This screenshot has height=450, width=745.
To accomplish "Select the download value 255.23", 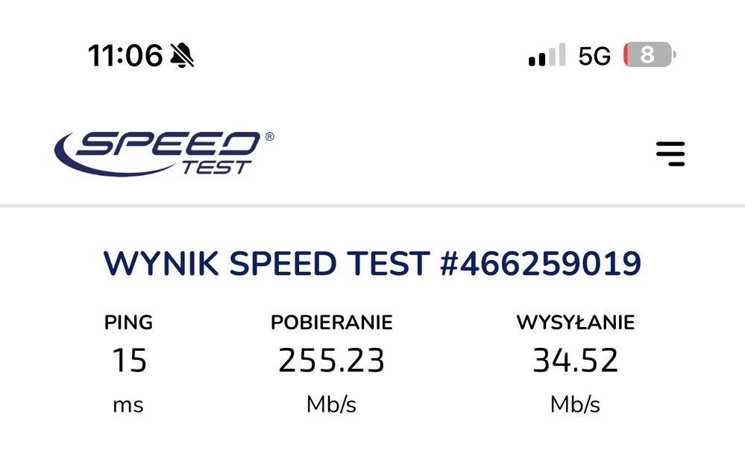I will [331, 361].
